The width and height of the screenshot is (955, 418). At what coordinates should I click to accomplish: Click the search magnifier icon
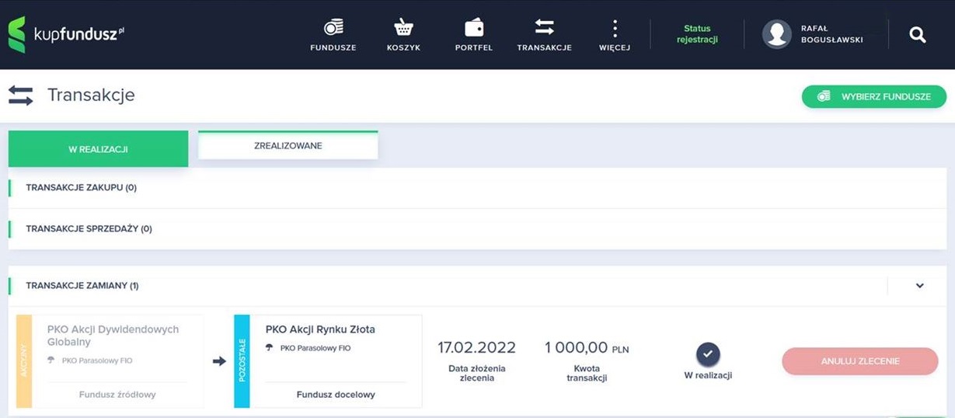pos(918,35)
